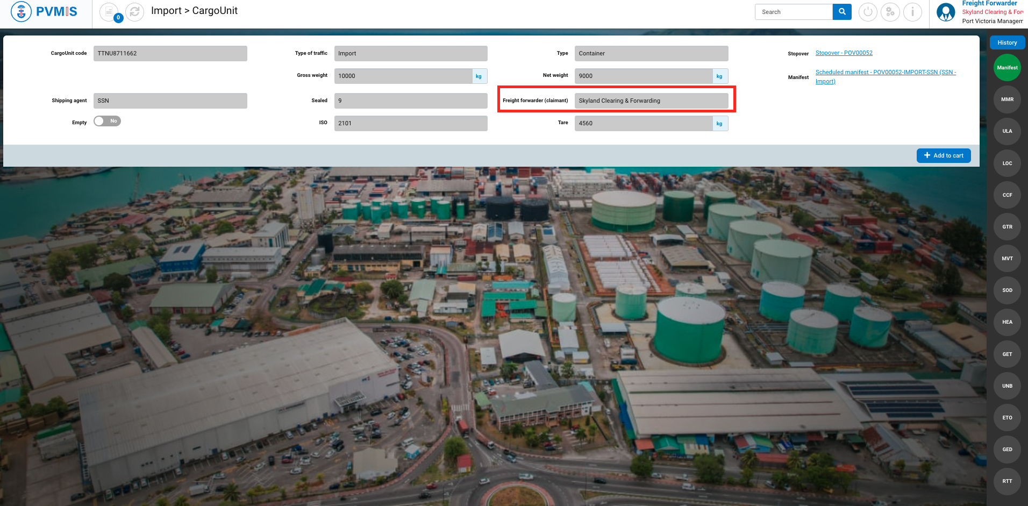Open the document cart icon with badge
1028x506 pixels.
click(109, 12)
